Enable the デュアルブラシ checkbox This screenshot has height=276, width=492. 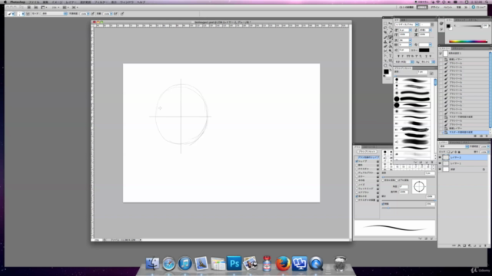tap(357, 172)
